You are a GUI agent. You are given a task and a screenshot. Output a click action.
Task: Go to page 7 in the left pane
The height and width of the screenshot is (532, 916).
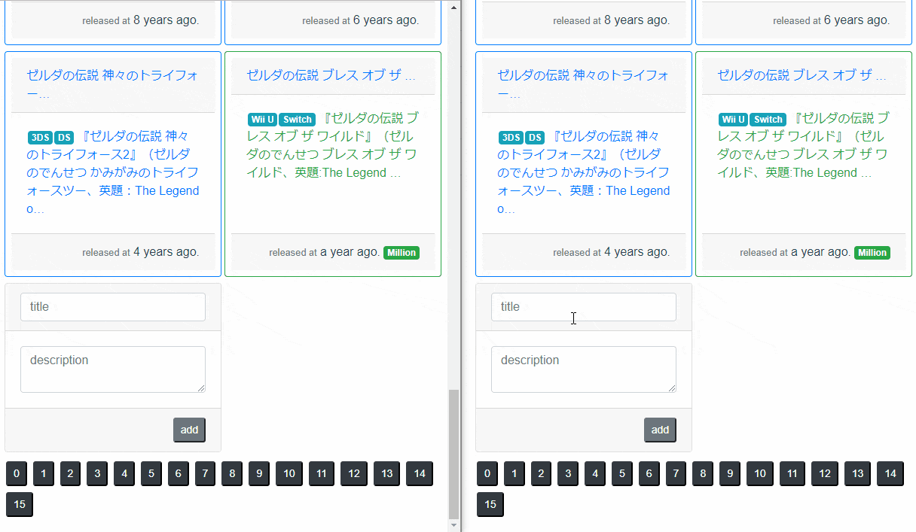[x=205, y=473]
